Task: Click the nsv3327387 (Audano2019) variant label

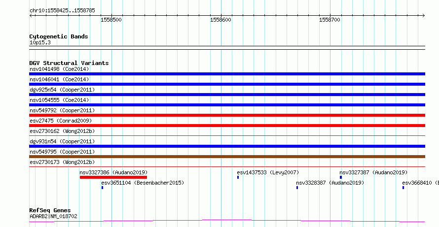Action: (x=373, y=172)
